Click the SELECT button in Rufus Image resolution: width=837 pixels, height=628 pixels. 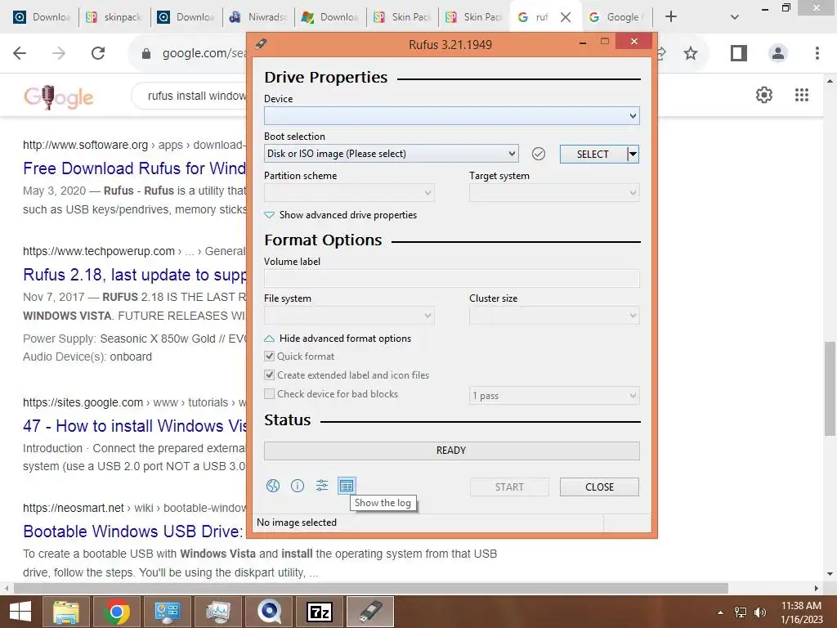pos(593,155)
